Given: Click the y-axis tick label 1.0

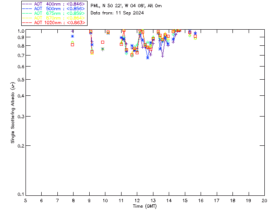Looking at the screenshot, I should point(20,31).
